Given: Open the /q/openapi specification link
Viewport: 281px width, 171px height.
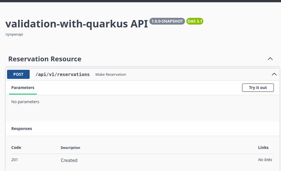Looking at the screenshot, I should pos(14,34).
